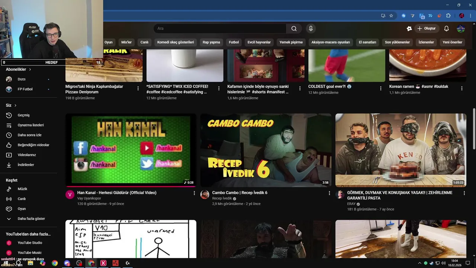The height and width of the screenshot is (268, 476).
Task: Open Chrome profile avatar in toolbar
Action: pyautogui.click(x=461, y=16)
